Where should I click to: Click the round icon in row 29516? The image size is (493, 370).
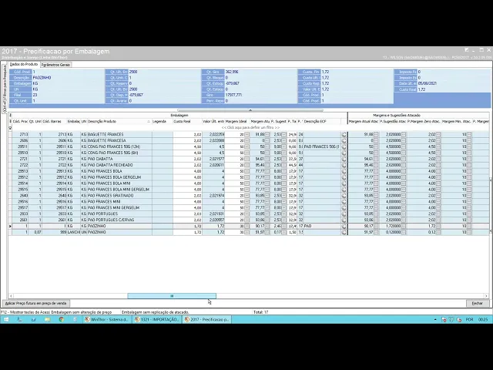tap(344, 202)
